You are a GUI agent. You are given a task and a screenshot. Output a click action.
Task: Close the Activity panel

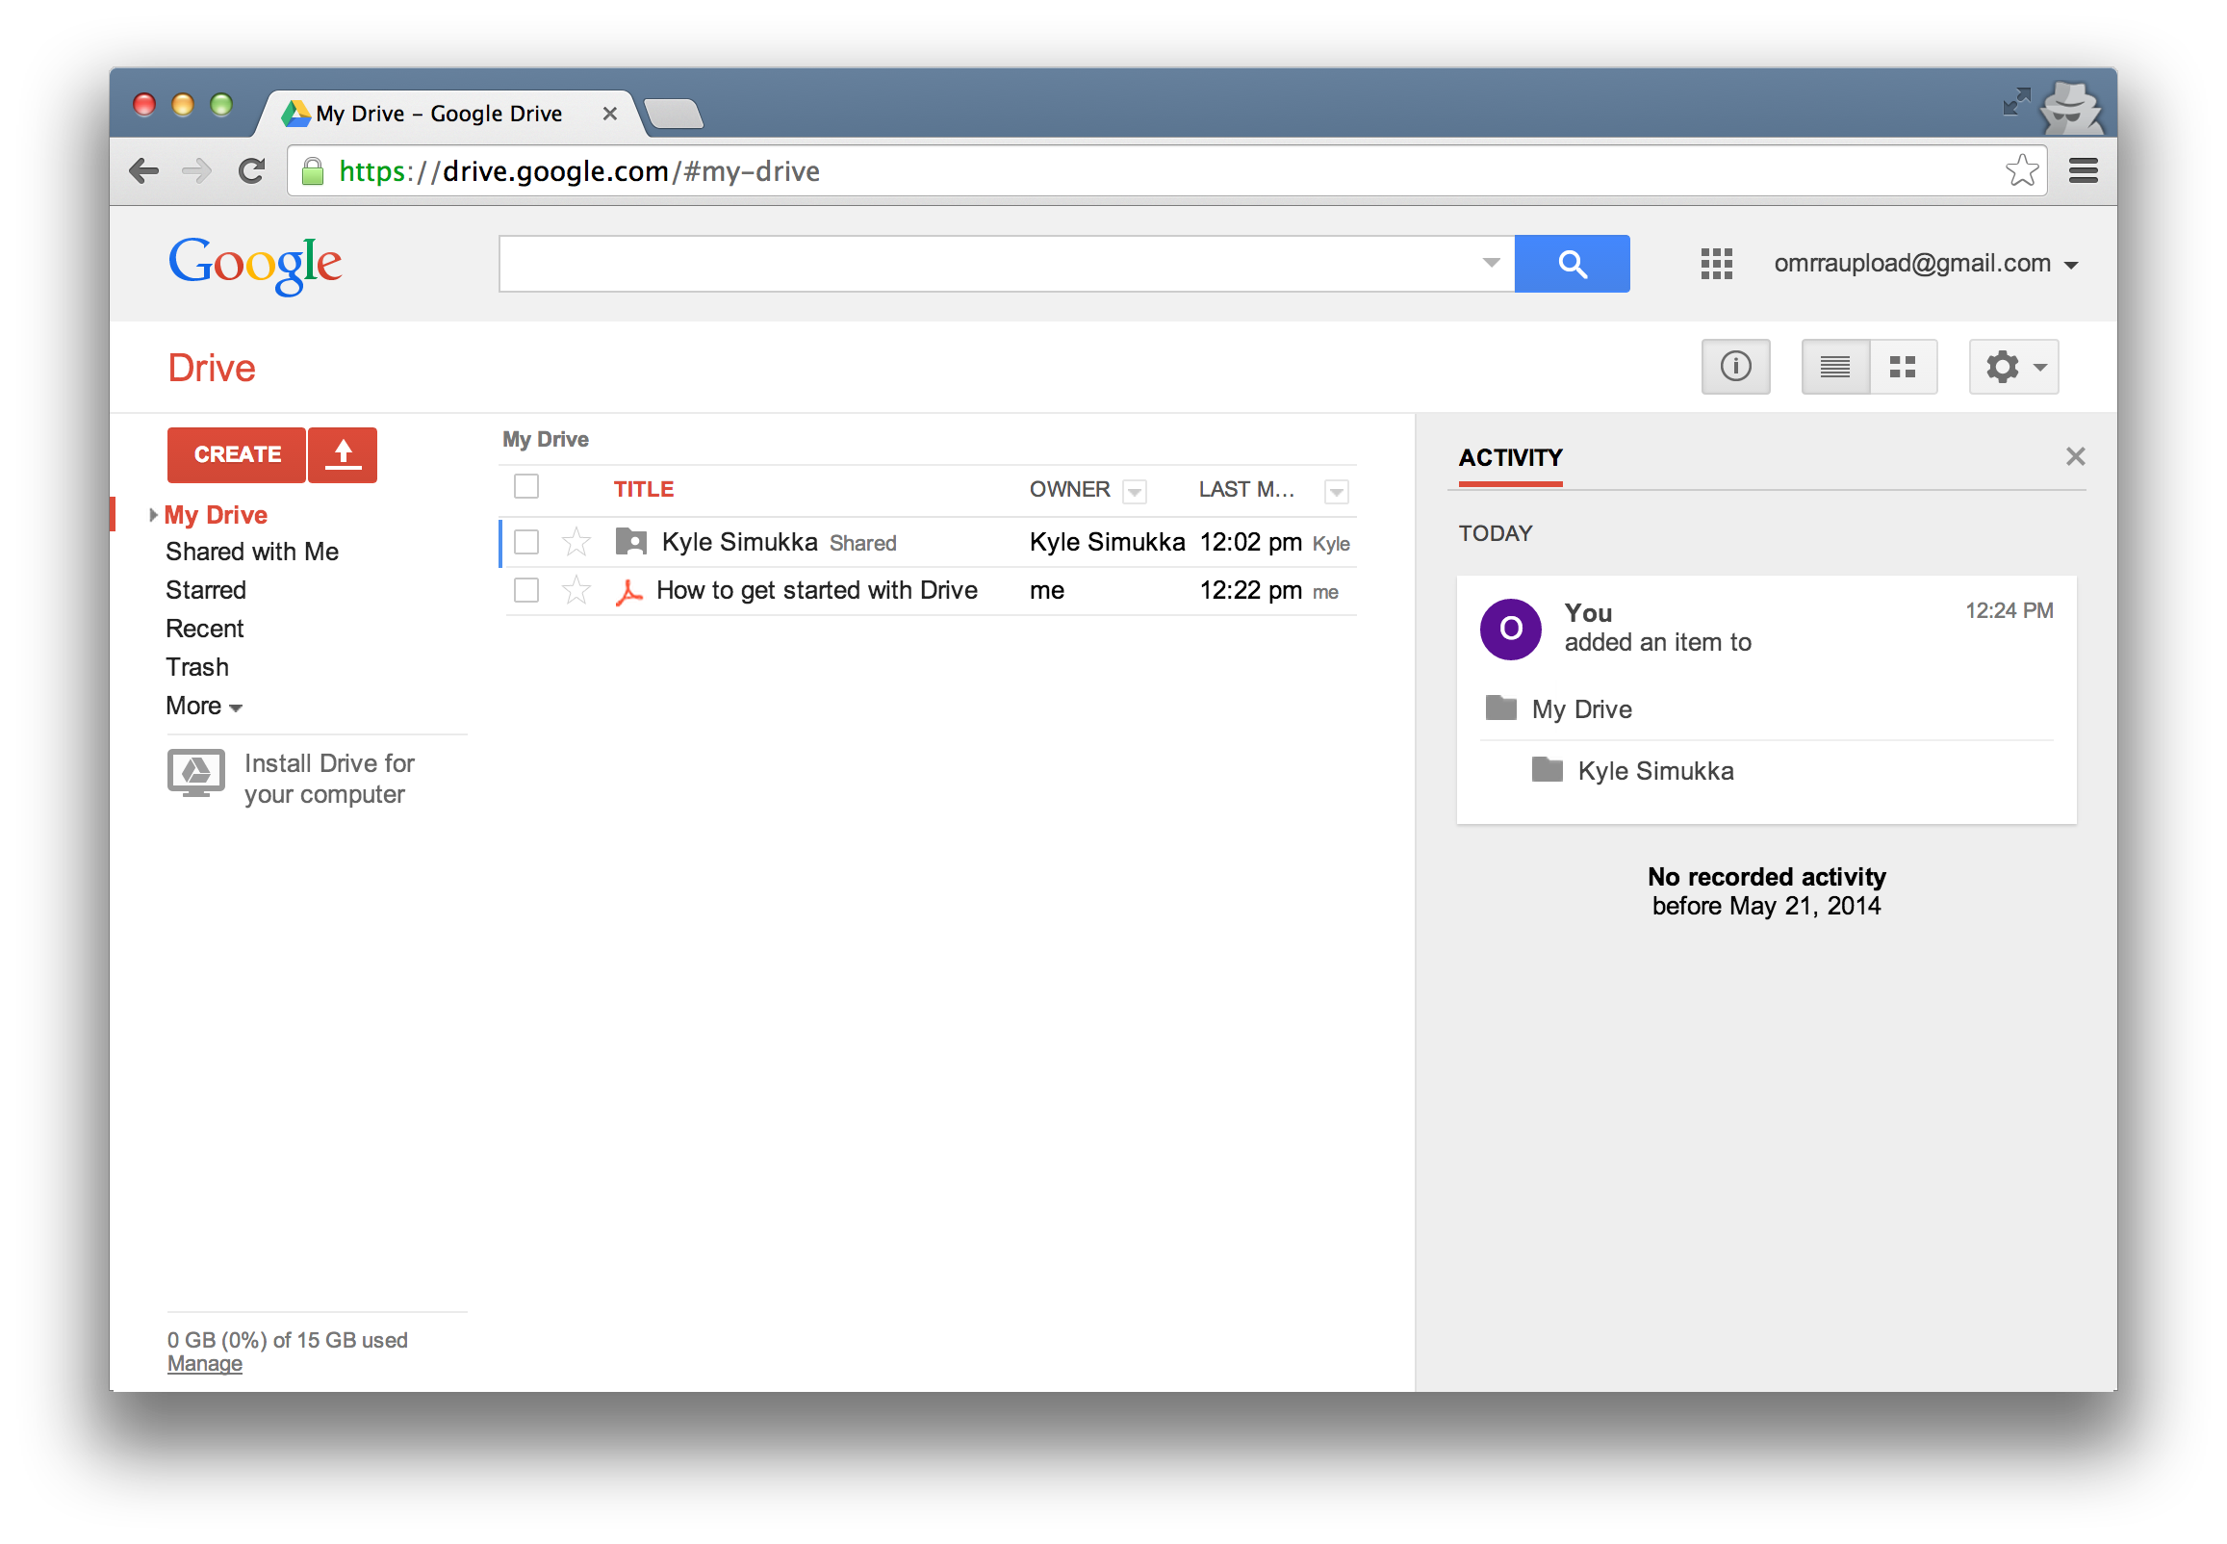[x=2074, y=456]
